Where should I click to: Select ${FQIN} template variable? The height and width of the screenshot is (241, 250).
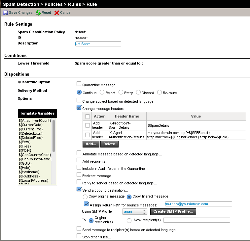25,150
